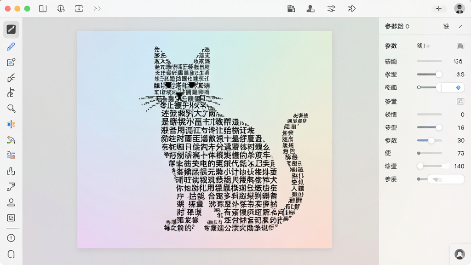The height and width of the screenshot is (265, 471).
Task: Open the colorful column alignment tool
Action: [x=11, y=156]
